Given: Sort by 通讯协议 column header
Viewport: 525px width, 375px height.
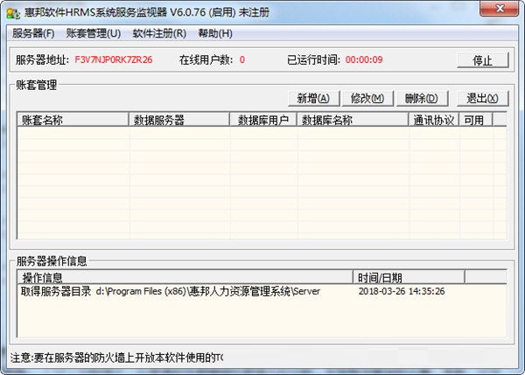Looking at the screenshot, I should point(434,120).
